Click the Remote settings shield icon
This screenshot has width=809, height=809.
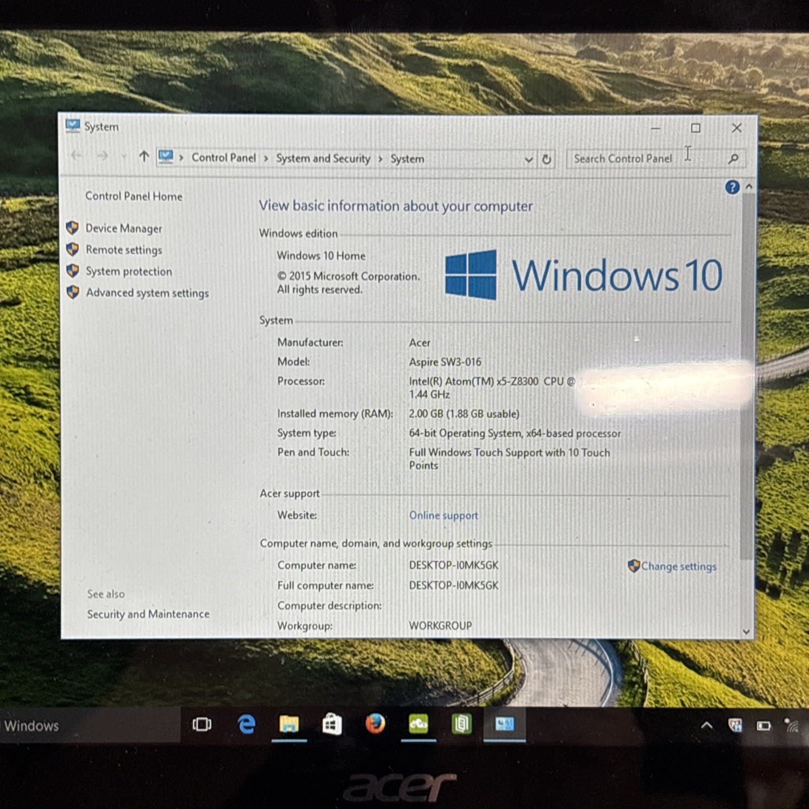pyautogui.click(x=72, y=249)
